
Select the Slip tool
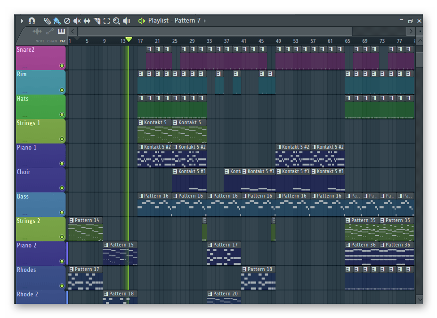(x=87, y=21)
